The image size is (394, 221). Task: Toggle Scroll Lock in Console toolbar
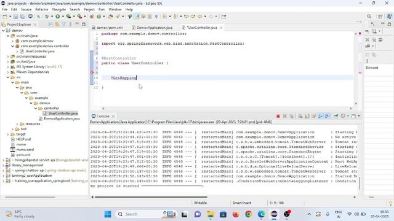[307, 116]
